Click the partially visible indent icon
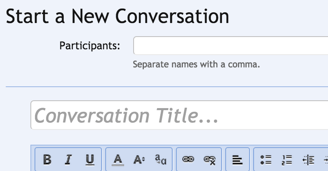Viewport: 328px width, 171px height. point(326,159)
